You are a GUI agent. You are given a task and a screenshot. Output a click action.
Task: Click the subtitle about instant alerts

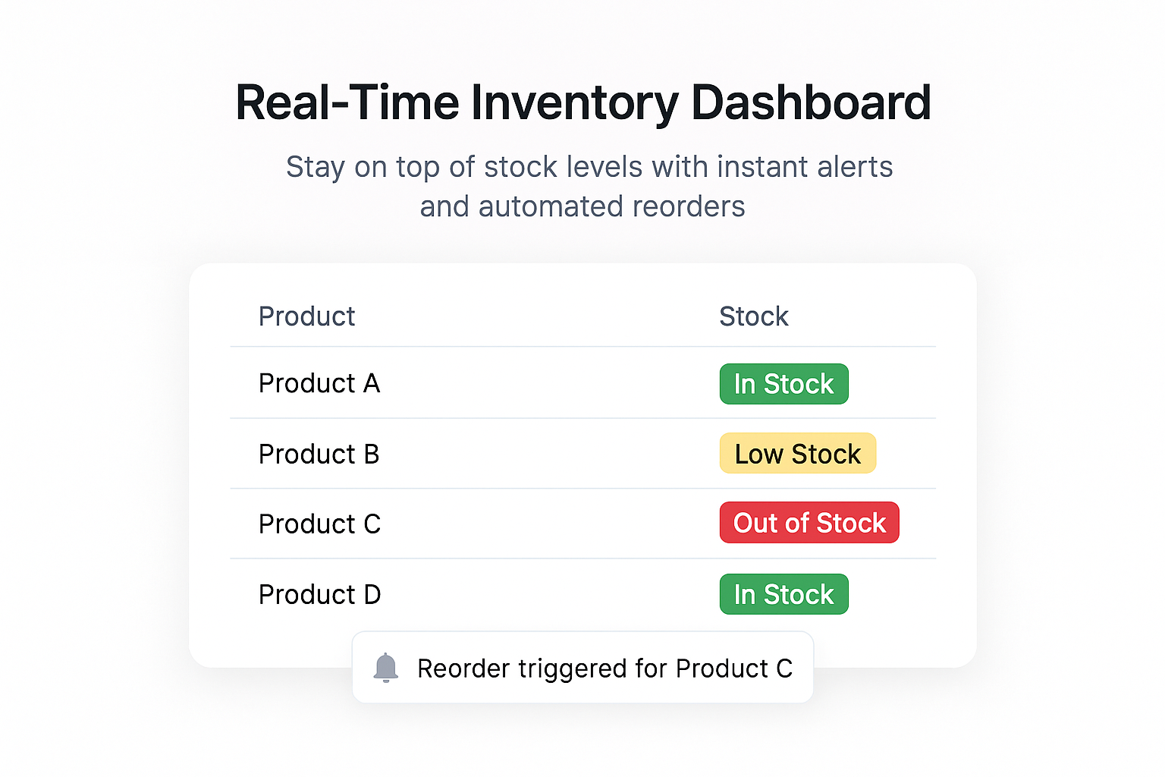589,187
